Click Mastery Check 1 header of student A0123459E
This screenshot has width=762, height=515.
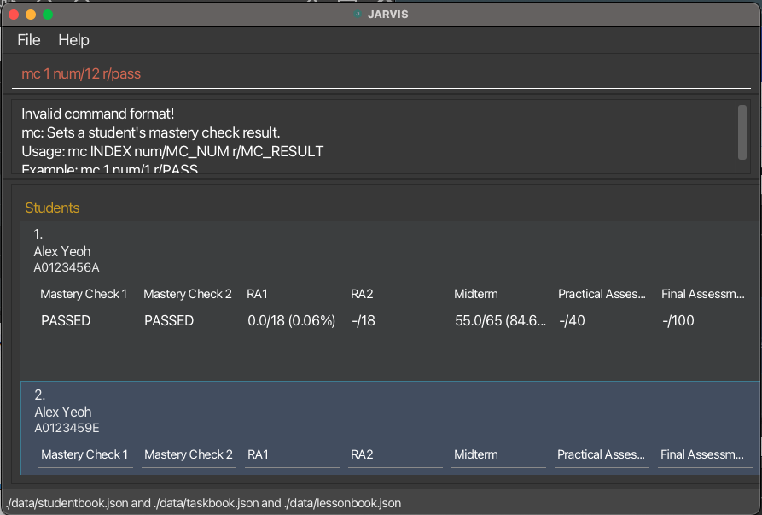tap(84, 454)
